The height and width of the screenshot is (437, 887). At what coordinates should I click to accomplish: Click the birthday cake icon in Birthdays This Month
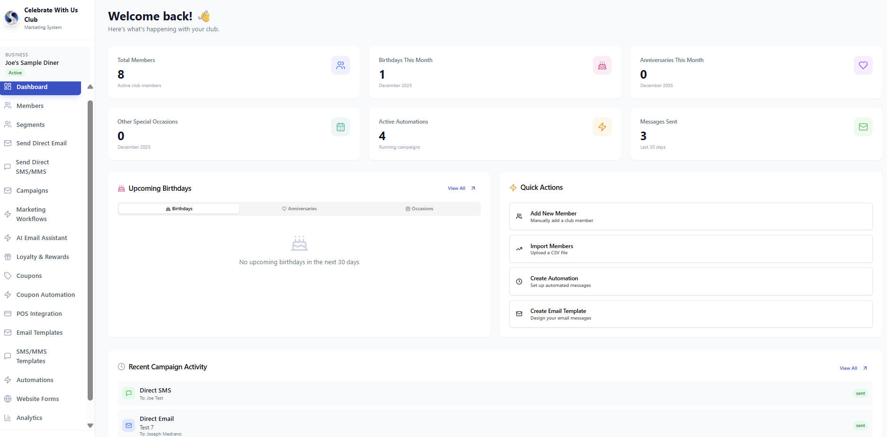(602, 65)
